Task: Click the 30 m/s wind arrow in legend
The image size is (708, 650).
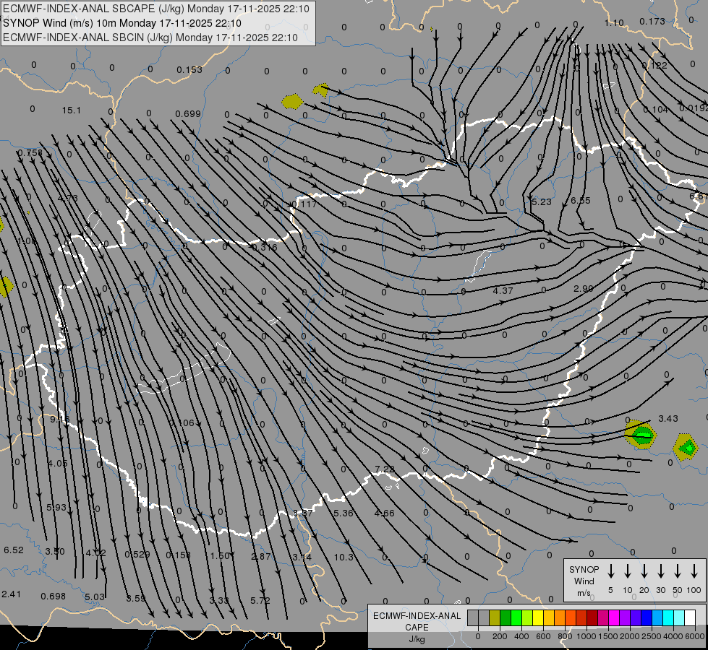Action: pyautogui.click(x=661, y=571)
